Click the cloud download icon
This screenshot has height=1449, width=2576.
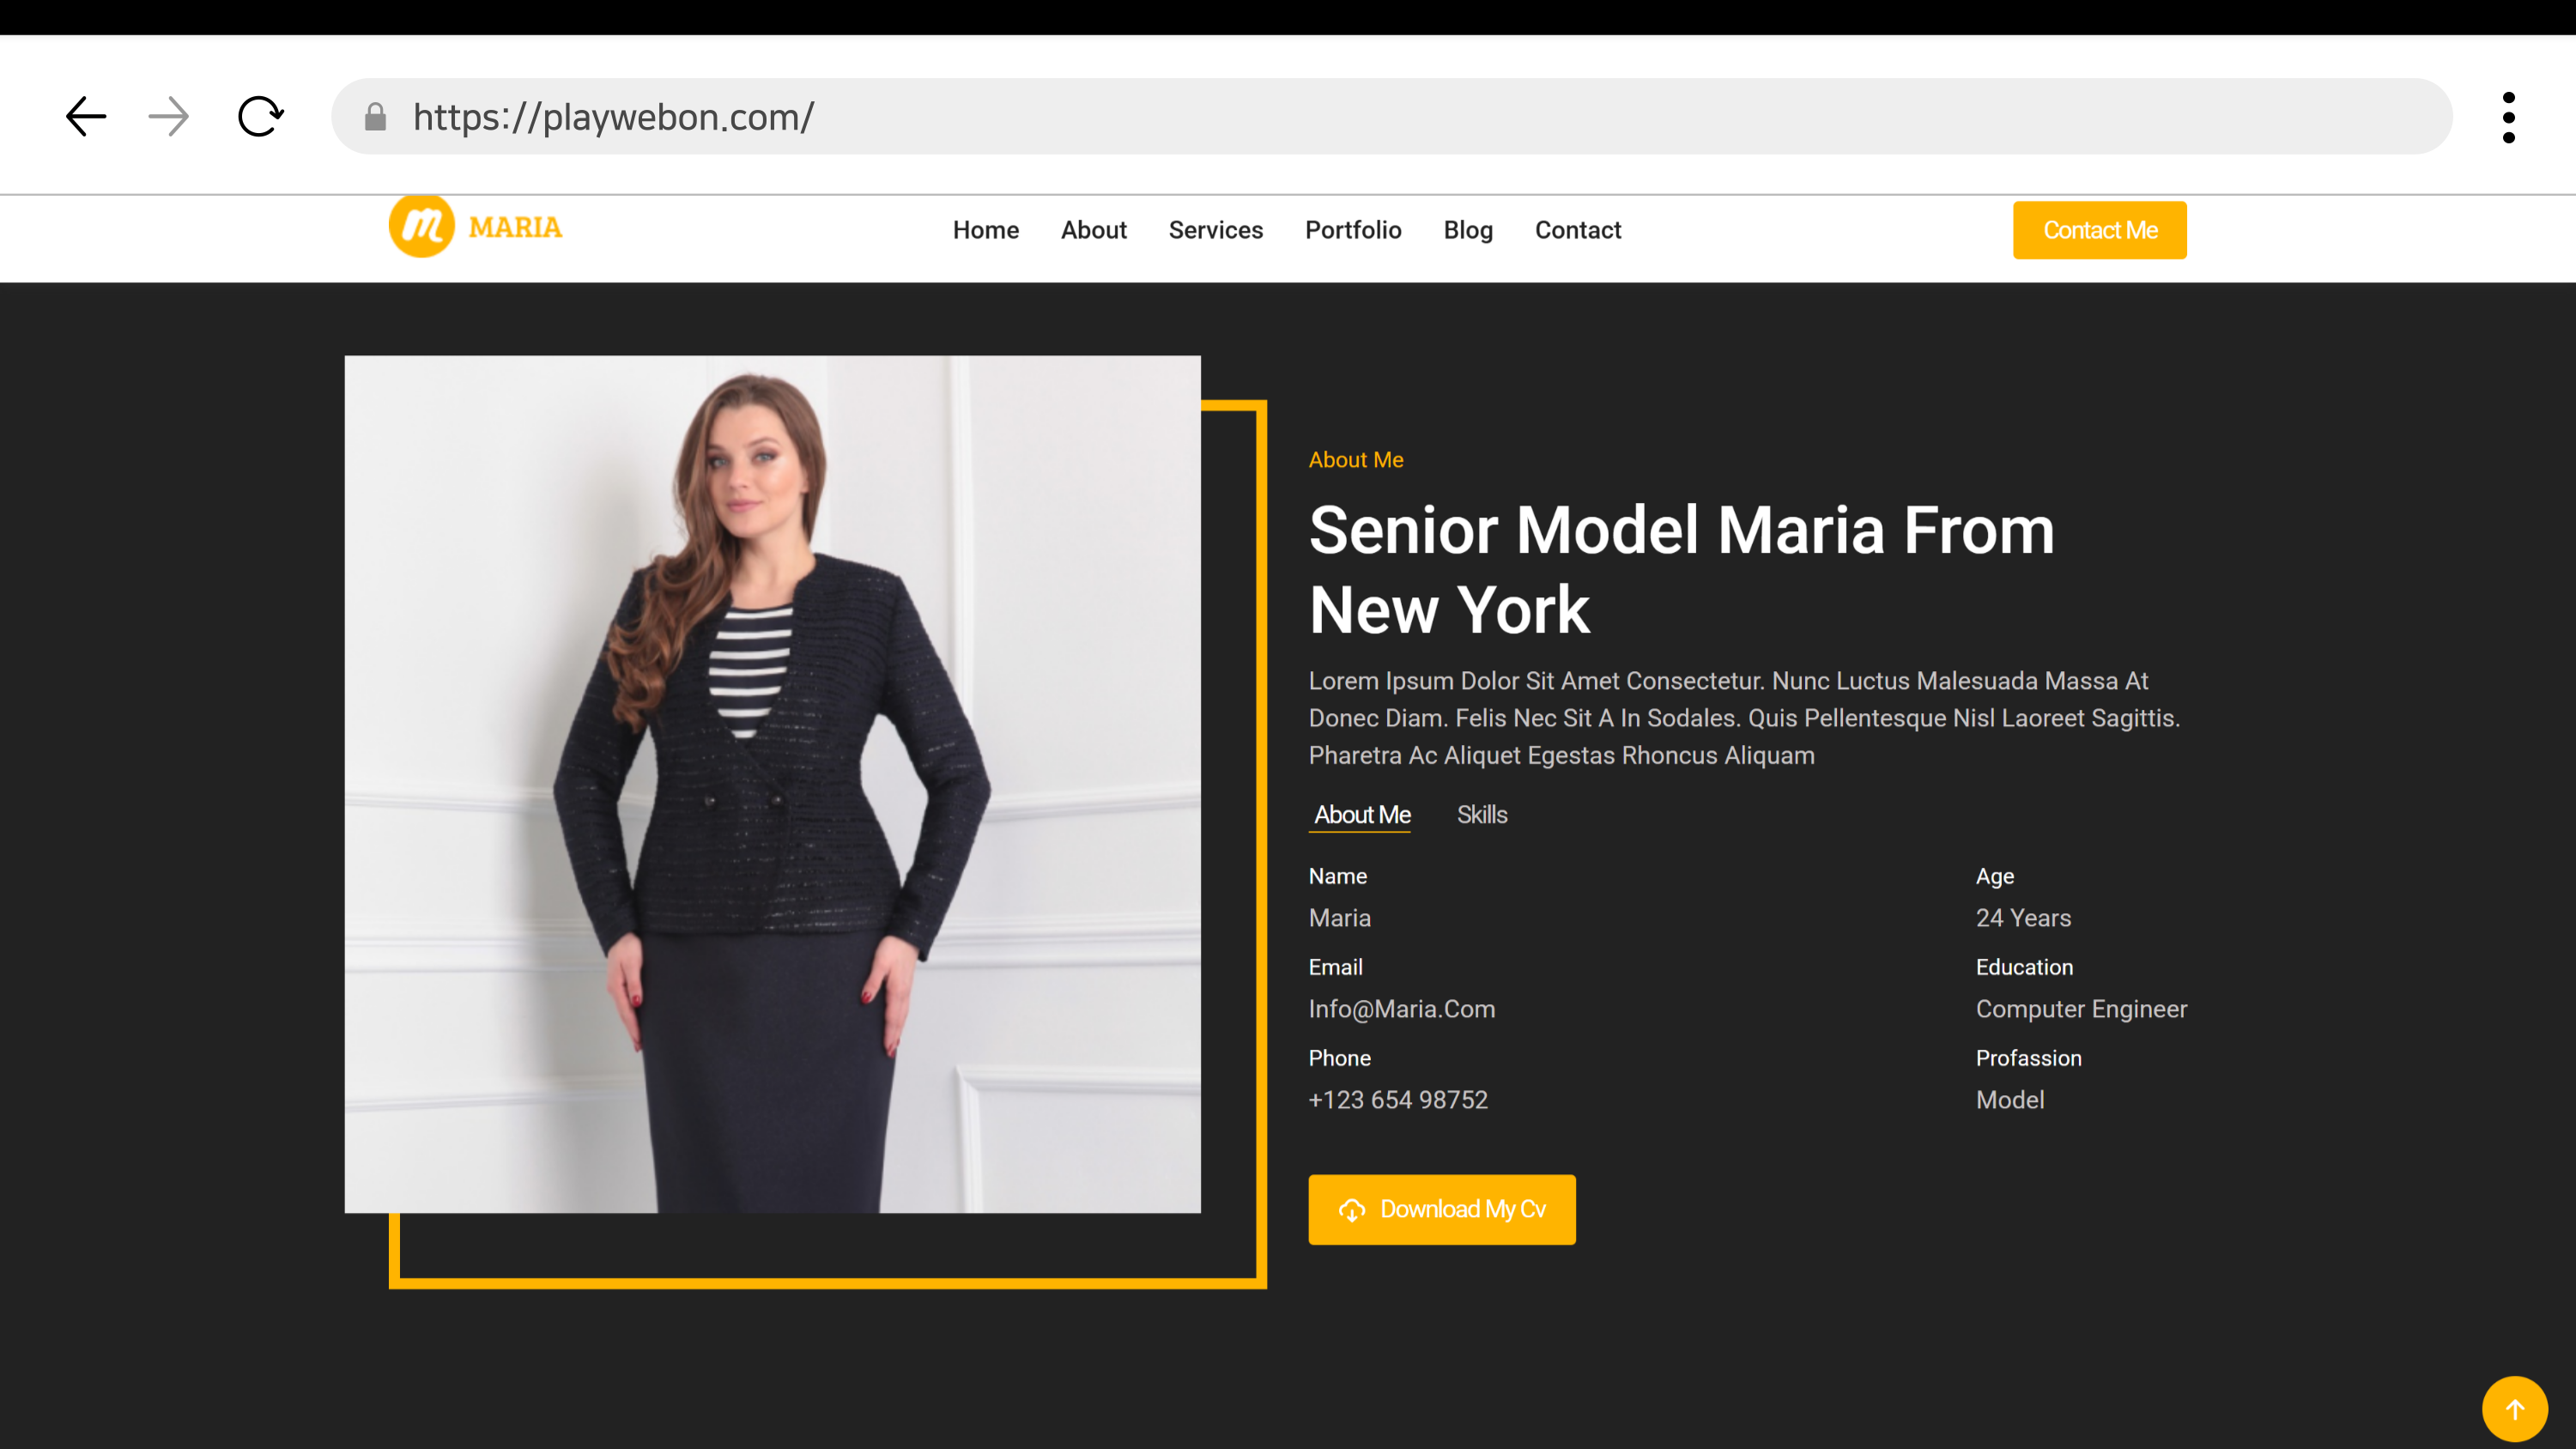tap(1352, 1210)
